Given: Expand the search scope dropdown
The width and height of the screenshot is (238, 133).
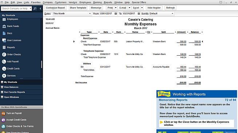Looking at the screenshot, I should (x=31, y=8).
